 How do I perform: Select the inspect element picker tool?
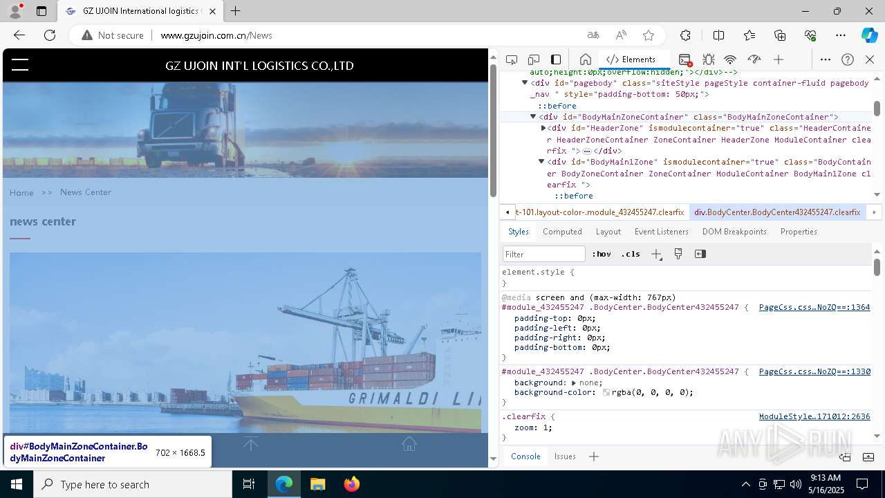click(x=512, y=59)
